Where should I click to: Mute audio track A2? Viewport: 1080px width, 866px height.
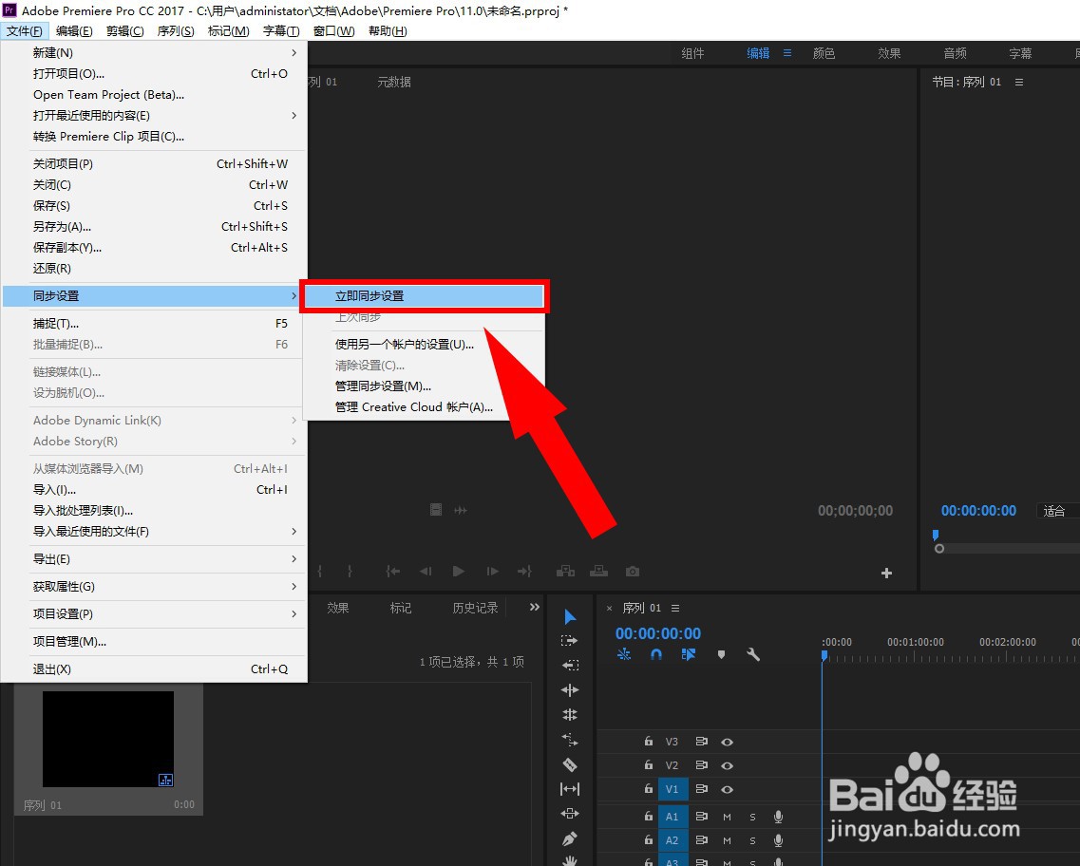tap(727, 840)
